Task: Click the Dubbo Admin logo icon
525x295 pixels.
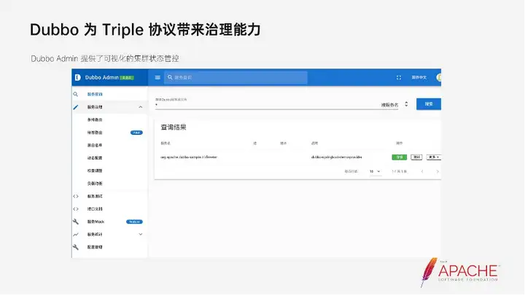Action: click(x=78, y=77)
